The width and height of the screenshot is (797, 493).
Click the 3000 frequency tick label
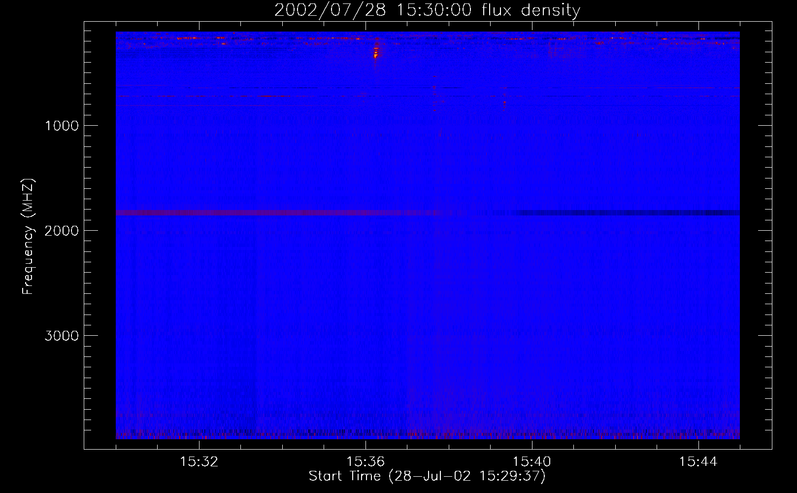[62, 336]
